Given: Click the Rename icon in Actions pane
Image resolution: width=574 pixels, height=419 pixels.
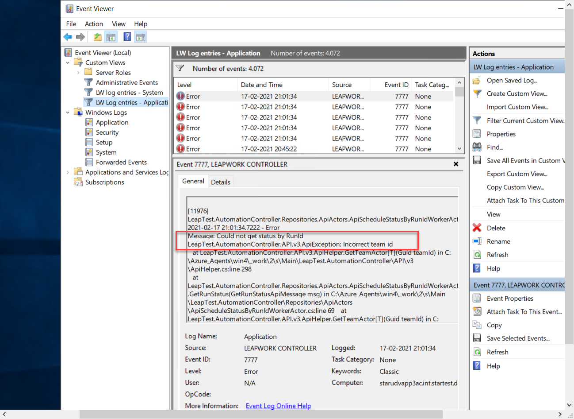Looking at the screenshot, I should tap(477, 241).
